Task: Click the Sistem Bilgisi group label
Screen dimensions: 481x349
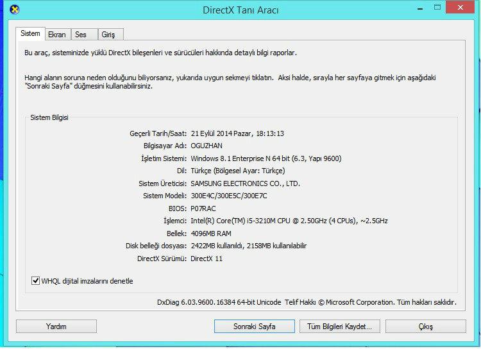Action: click(x=49, y=117)
